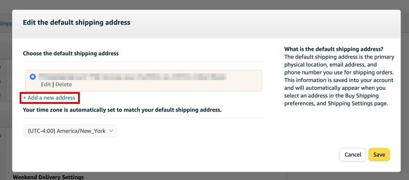Click 'What is the default shipping address?' heading

334,49
